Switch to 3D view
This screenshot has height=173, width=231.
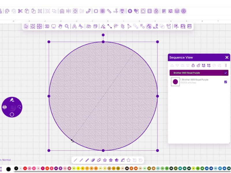(47, 27)
